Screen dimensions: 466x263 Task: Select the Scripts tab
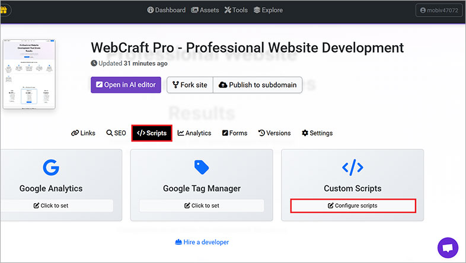[152, 133]
